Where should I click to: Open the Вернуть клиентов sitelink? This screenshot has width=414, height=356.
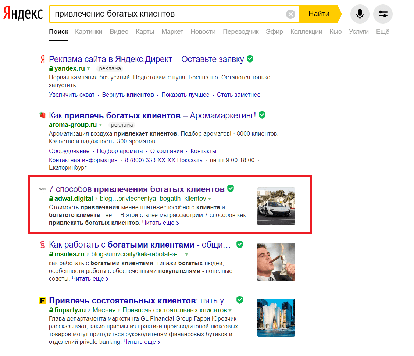point(128,95)
